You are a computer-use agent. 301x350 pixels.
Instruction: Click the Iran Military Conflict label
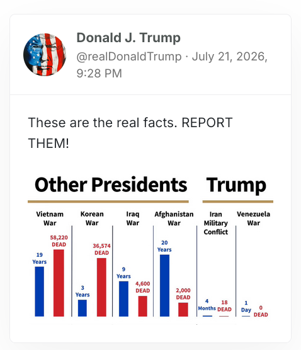coord(216,223)
